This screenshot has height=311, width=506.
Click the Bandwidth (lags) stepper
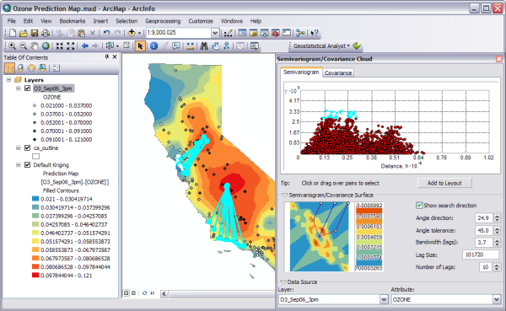click(497, 242)
